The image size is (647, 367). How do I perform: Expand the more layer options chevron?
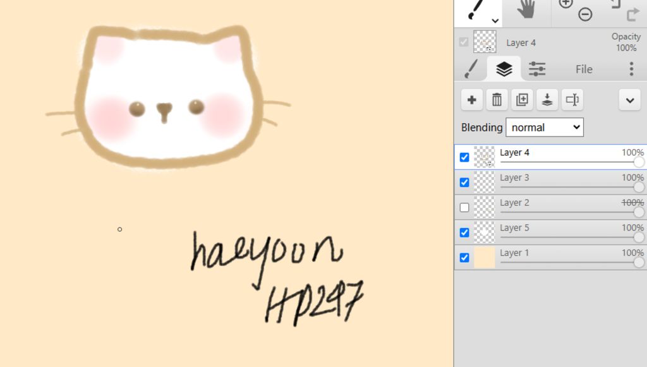pos(629,100)
